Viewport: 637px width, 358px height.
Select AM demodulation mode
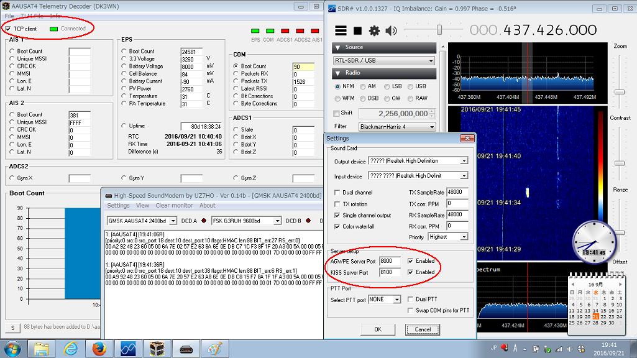tap(362, 86)
